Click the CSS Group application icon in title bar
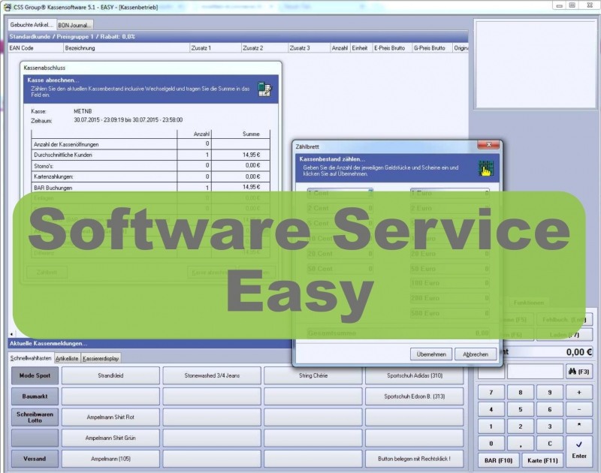This screenshot has height=473, width=601. click(x=8, y=7)
